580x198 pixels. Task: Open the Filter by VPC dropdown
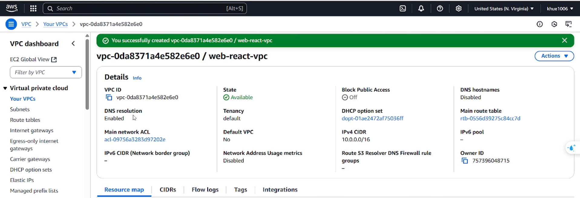pos(46,72)
